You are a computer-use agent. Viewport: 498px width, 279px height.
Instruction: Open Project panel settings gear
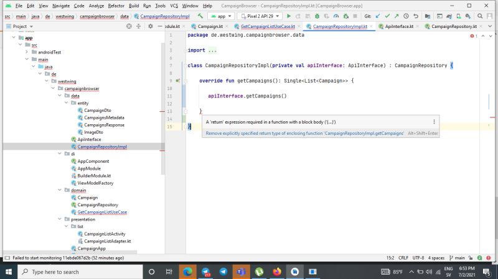pos(151,26)
